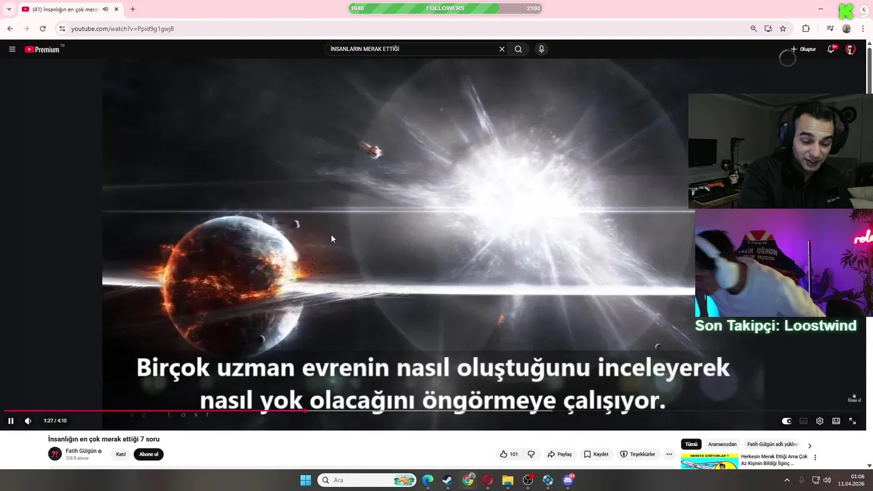
Task: View site information icon in address bar
Action: (x=62, y=29)
